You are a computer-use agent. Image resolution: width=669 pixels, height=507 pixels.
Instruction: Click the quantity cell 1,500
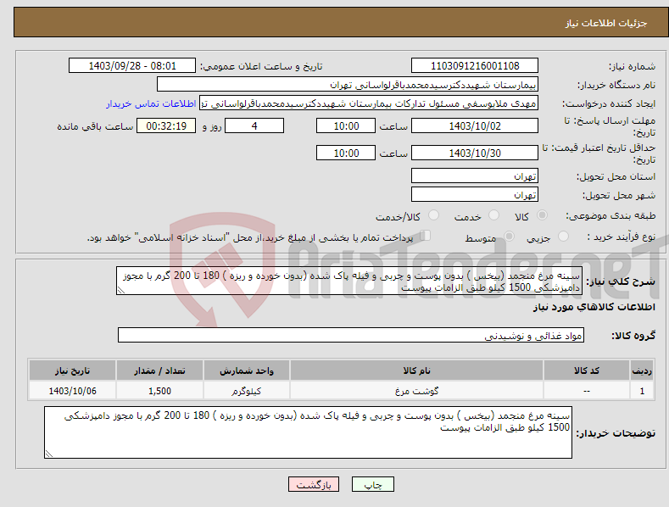[x=159, y=391]
